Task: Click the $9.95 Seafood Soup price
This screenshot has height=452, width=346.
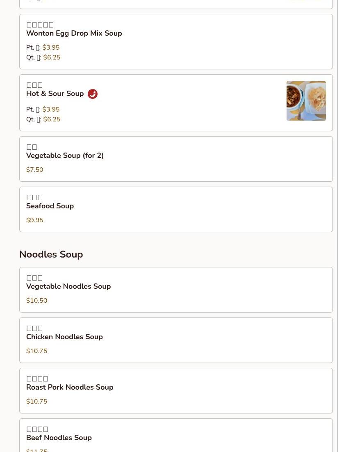Action: point(34,220)
